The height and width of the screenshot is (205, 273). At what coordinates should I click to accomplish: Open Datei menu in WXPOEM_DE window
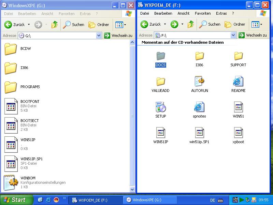click(x=144, y=13)
